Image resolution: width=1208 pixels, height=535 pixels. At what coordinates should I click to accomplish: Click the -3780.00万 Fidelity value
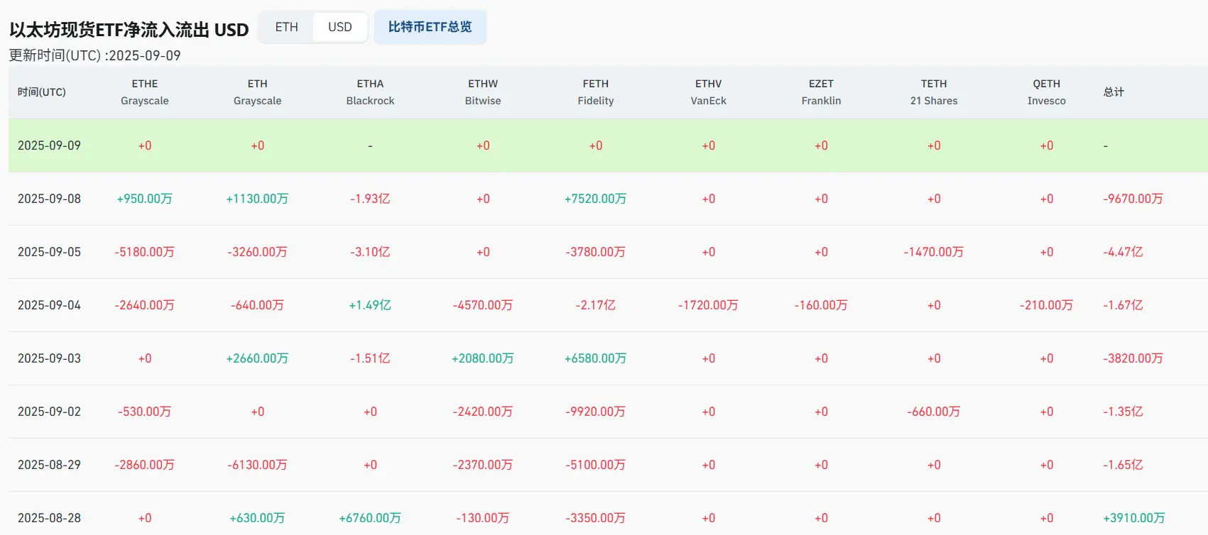[596, 252]
